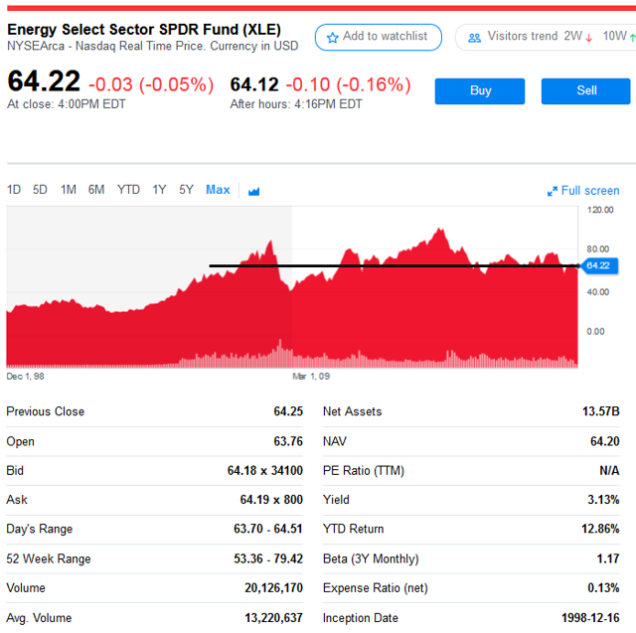Click the Sell button
This screenshot has height=633, width=636.
click(585, 90)
